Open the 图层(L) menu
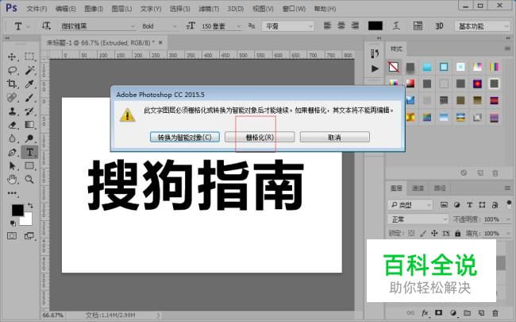516x322 pixels. pyautogui.click(x=121, y=9)
